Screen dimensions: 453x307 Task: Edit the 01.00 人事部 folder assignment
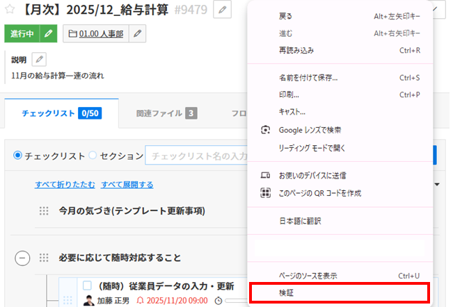coord(138,33)
